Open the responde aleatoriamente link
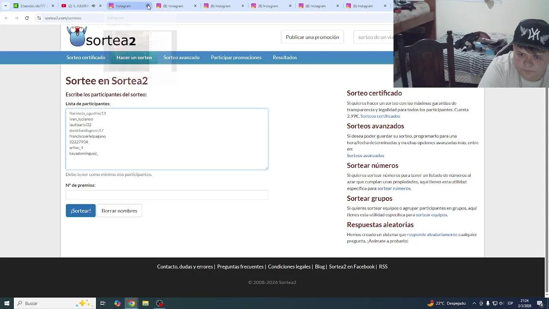The image size is (549, 309). point(432,235)
